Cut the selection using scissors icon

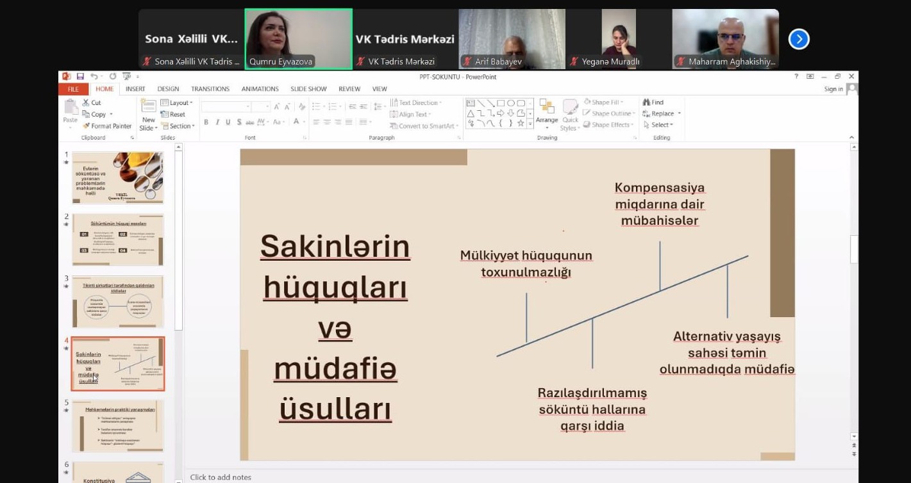[92, 102]
